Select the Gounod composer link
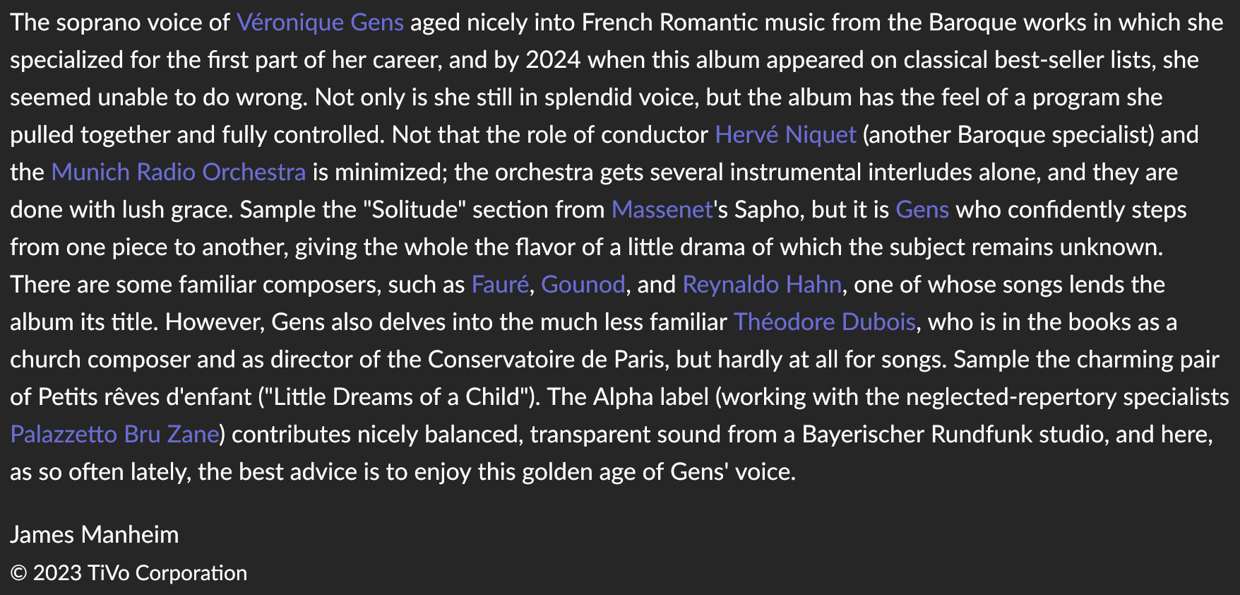1240x595 pixels. click(583, 285)
